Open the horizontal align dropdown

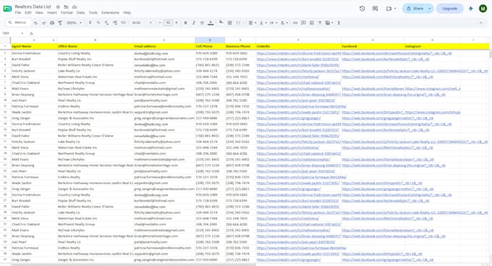click(252, 23)
